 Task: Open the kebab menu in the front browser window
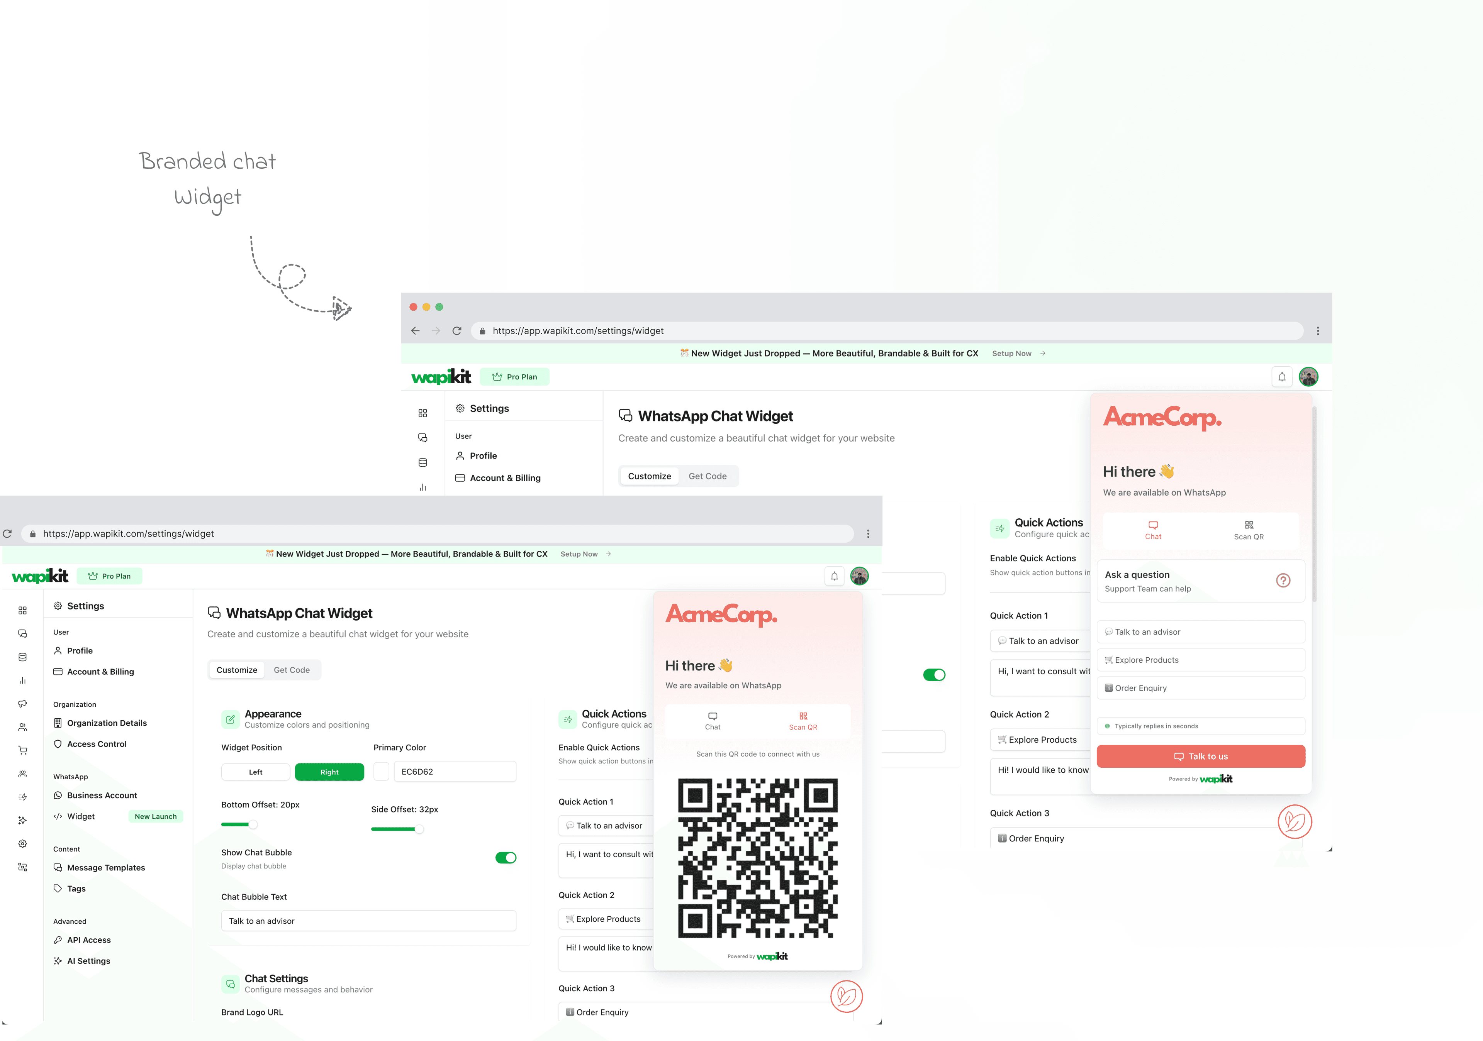tap(868, 534)
